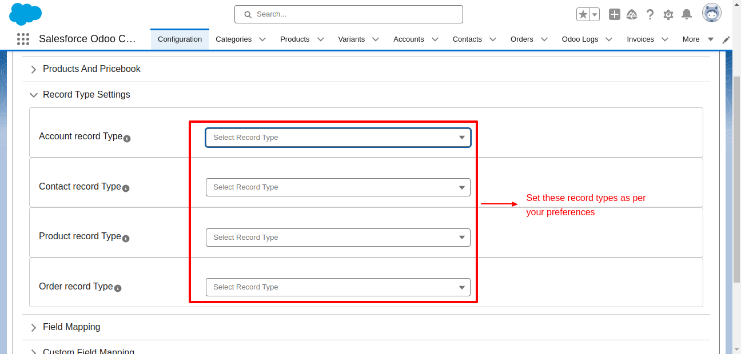Image resolution: width=741 pixels, height=354 pixels.
Task: Open Setup using the gear icon
Action: (x=668, y=14)
